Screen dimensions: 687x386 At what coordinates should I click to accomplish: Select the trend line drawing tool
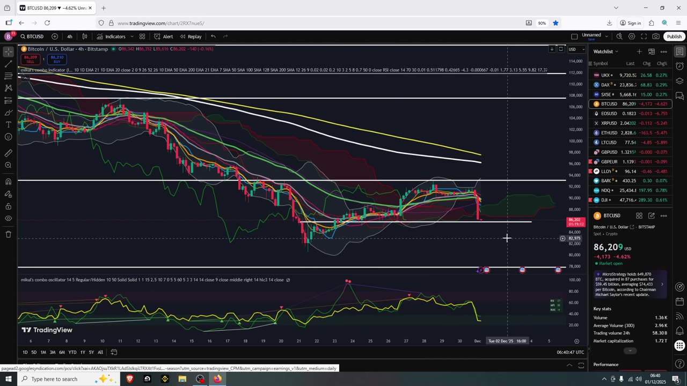[x=9, y=64]
